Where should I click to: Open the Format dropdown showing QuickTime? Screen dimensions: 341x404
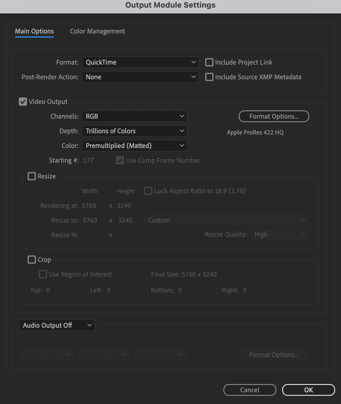coord(140,62)
